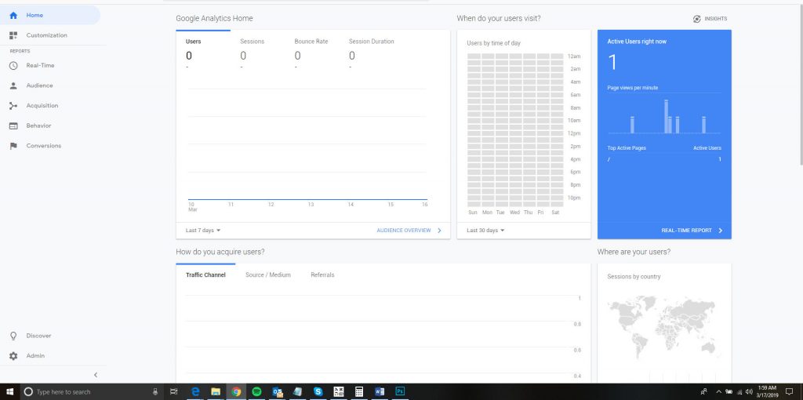Open the Windows Start menu
This screenshot has height=400, width=803.
click(9, 392)
